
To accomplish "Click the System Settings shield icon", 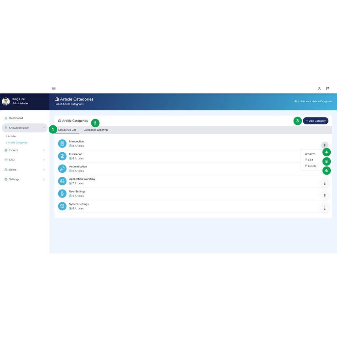I will tap(62, 206).
